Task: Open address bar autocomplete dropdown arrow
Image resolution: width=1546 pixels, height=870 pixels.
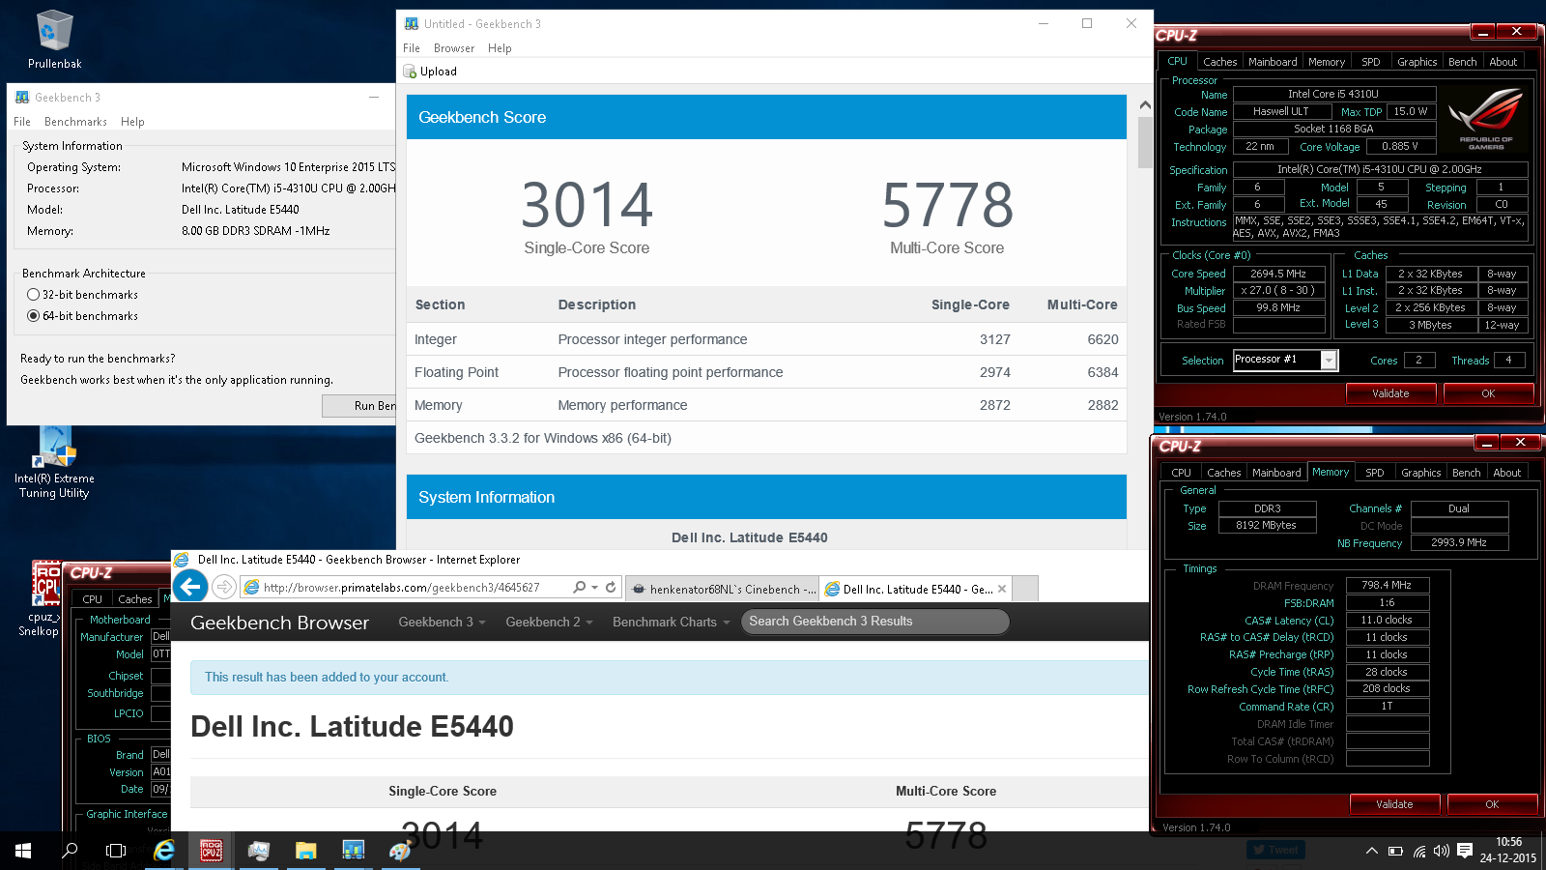Action: tap(595, 587)
